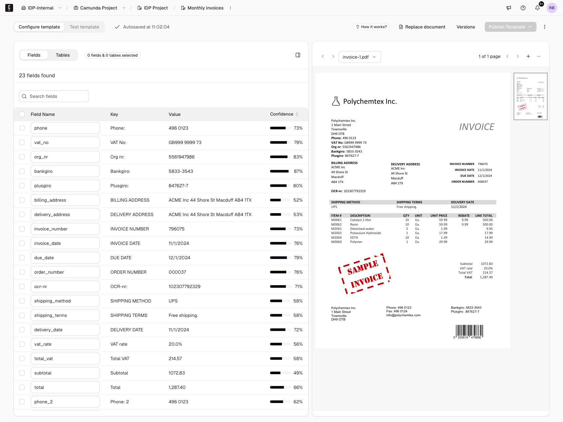The height and width of the screenshot is (422, 563).
Task: Open Versions
Action: [x=466, y=27]
